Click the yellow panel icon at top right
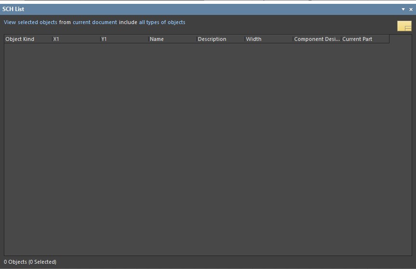This screenshot has width=416, height=269. coord(404,26)
